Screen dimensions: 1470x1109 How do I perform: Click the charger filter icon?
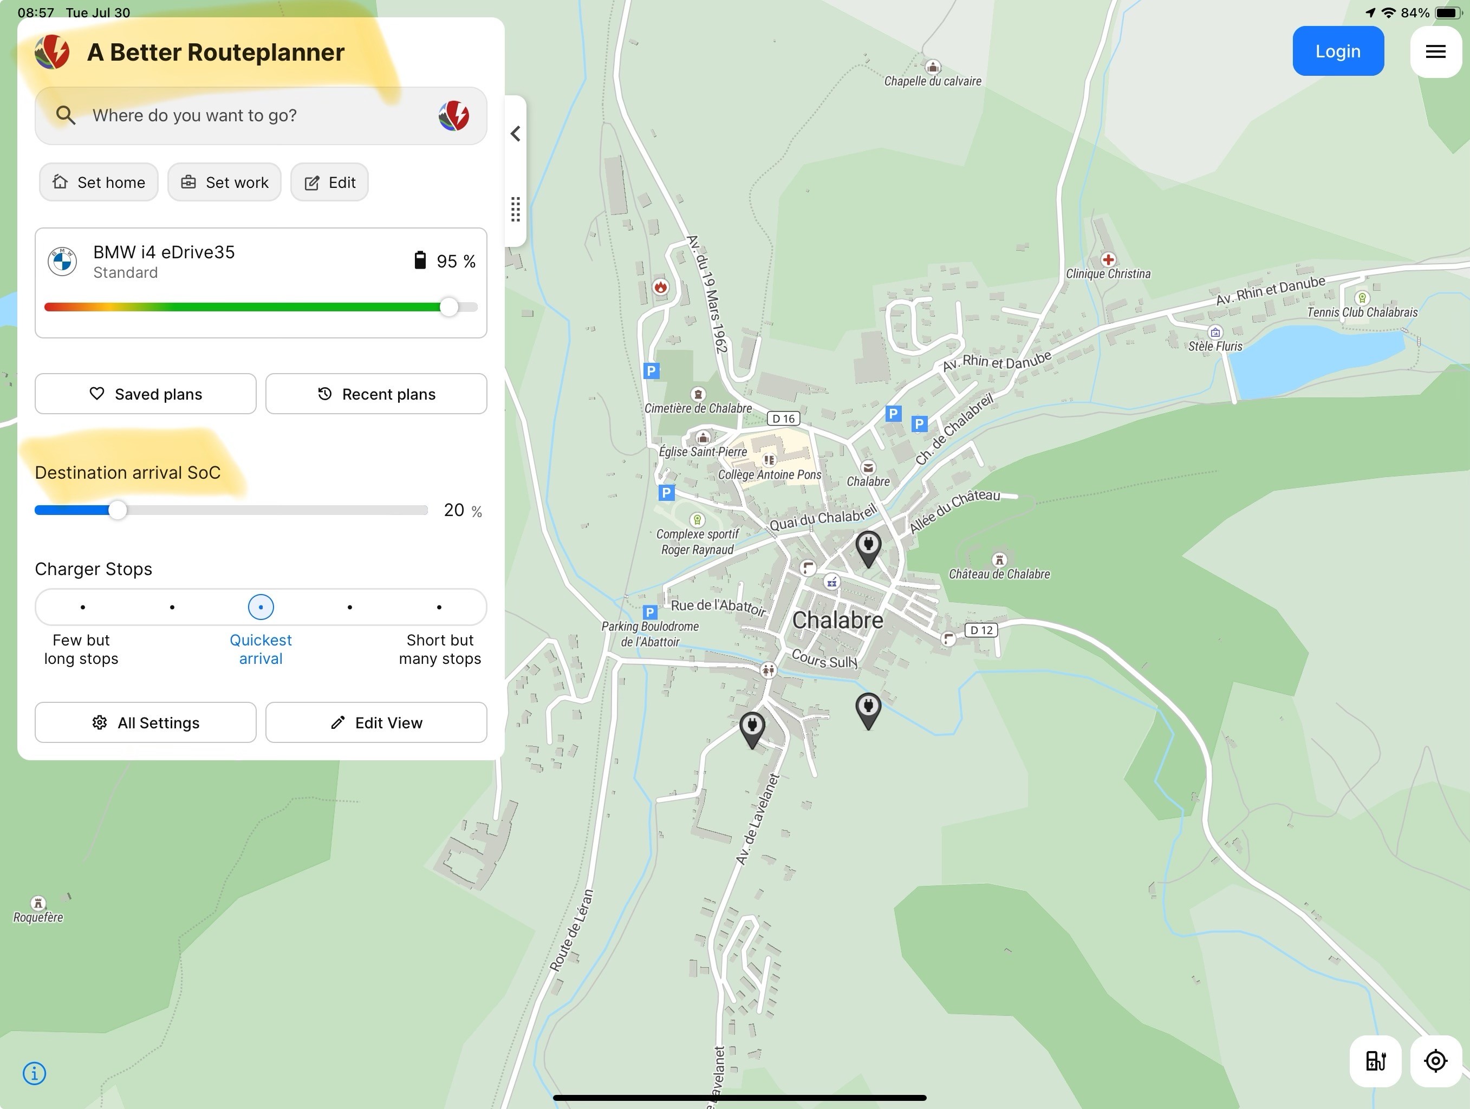tap(1375, 1060)
